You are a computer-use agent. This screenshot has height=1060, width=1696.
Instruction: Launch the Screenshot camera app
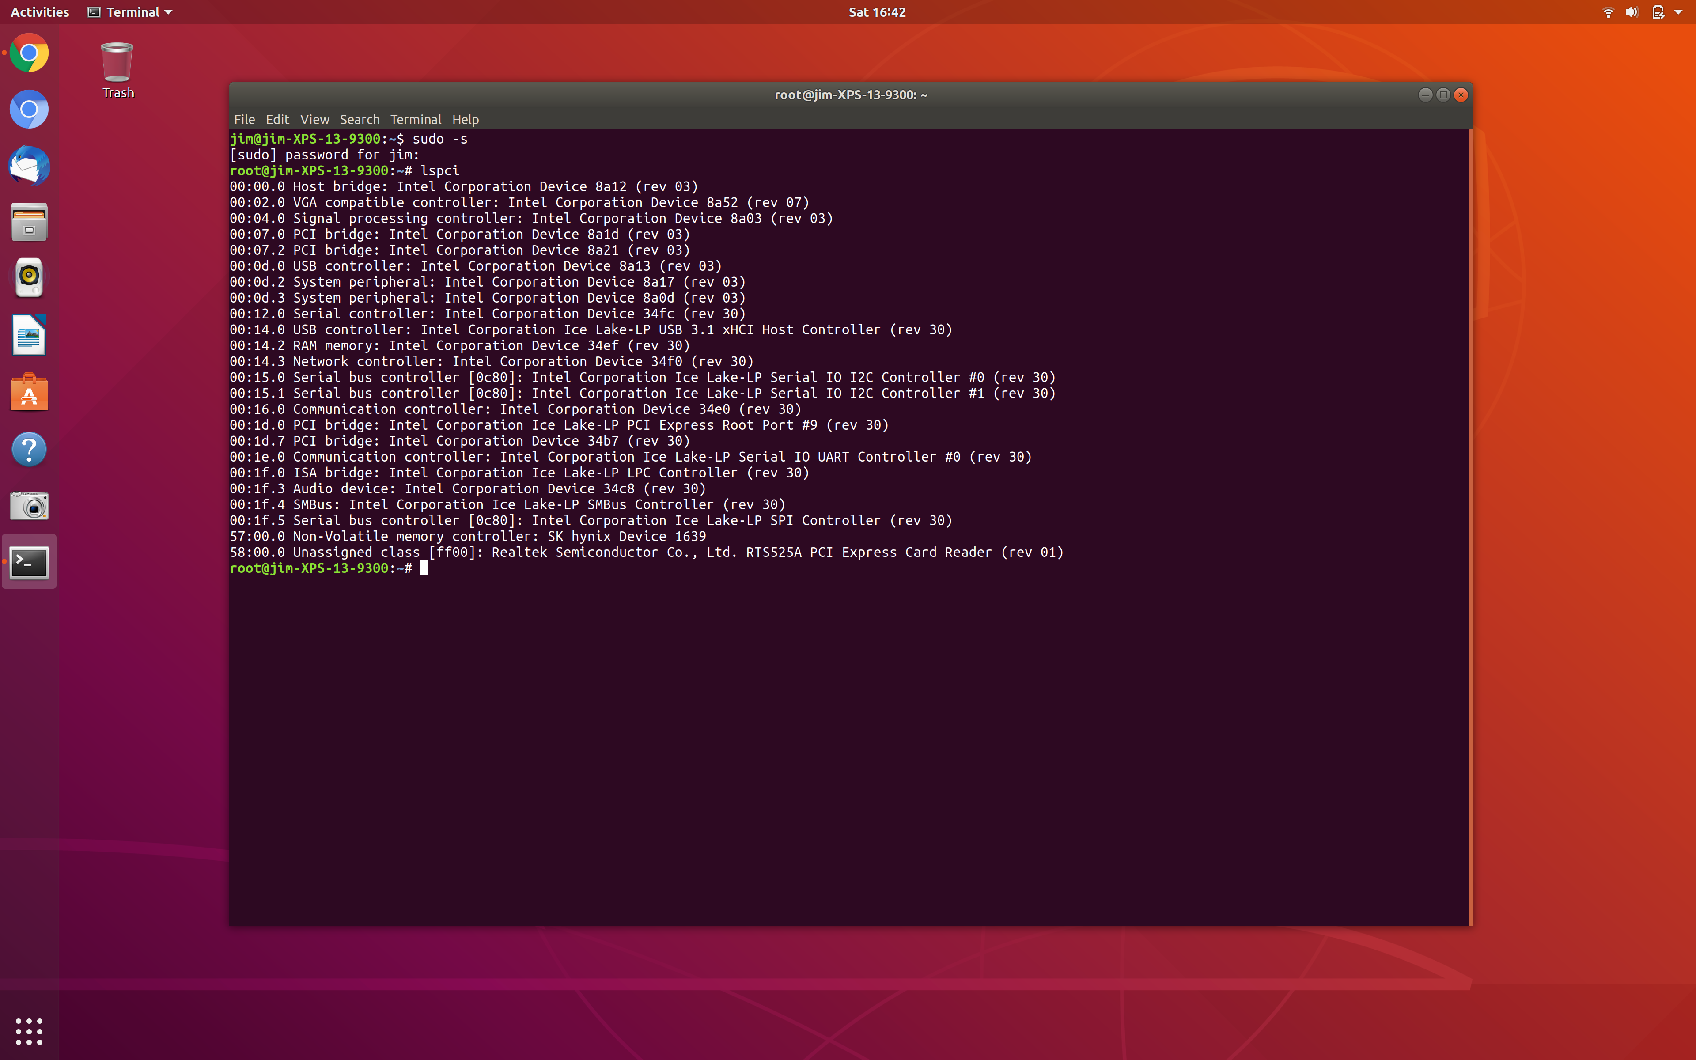pos(29,505)
